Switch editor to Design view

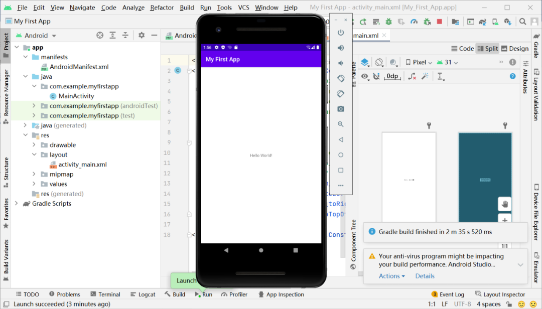point(515,49)
